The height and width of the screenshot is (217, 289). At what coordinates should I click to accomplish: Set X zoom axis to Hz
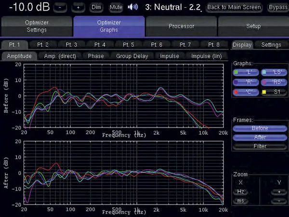tap(240, 192)
